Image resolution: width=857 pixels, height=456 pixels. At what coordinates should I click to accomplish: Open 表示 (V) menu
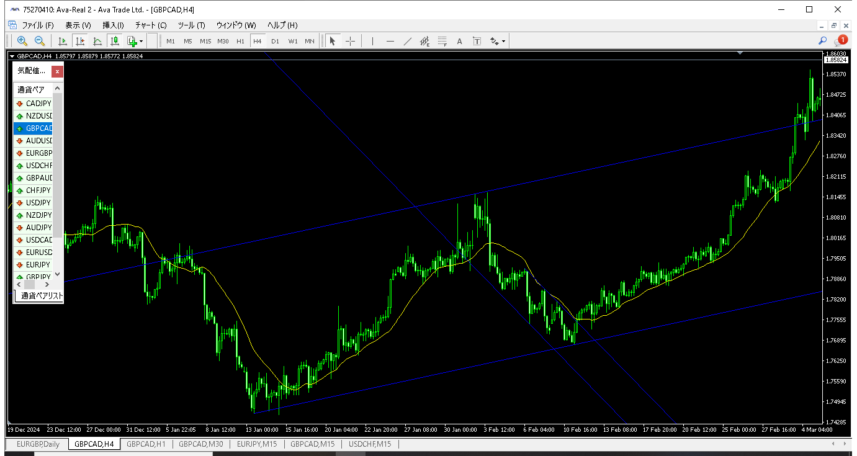[x=78, y=25]
